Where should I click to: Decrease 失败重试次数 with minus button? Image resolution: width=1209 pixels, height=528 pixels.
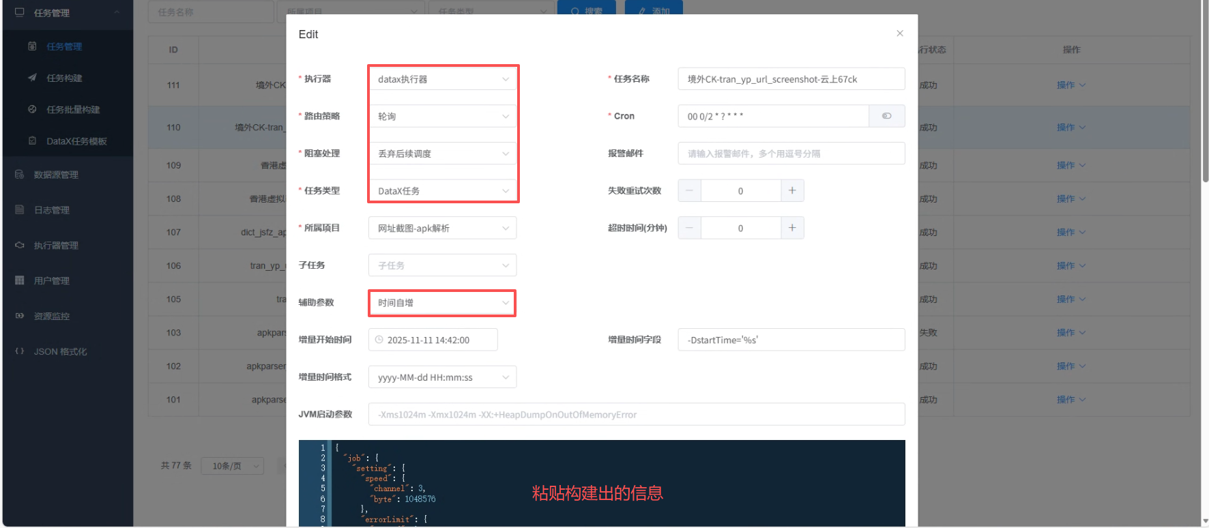(689, 191)
